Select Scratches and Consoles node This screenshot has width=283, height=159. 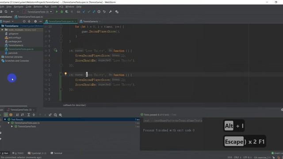pyautogui.click(x=17, y=61)
